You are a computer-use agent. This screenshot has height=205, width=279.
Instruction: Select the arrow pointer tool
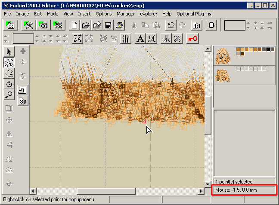tap(9, 52)
